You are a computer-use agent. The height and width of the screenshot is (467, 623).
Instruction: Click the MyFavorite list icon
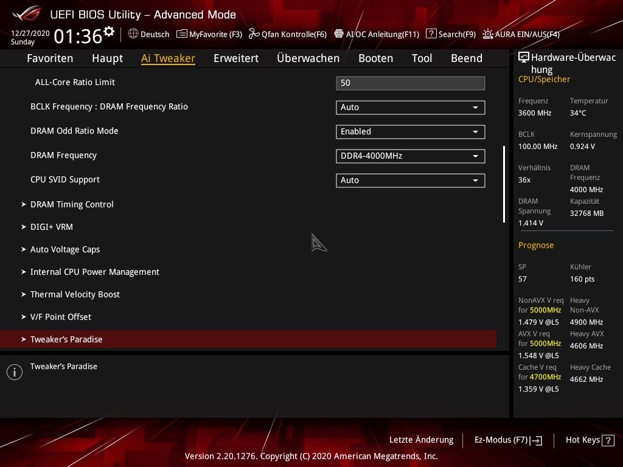pos(181,34)
